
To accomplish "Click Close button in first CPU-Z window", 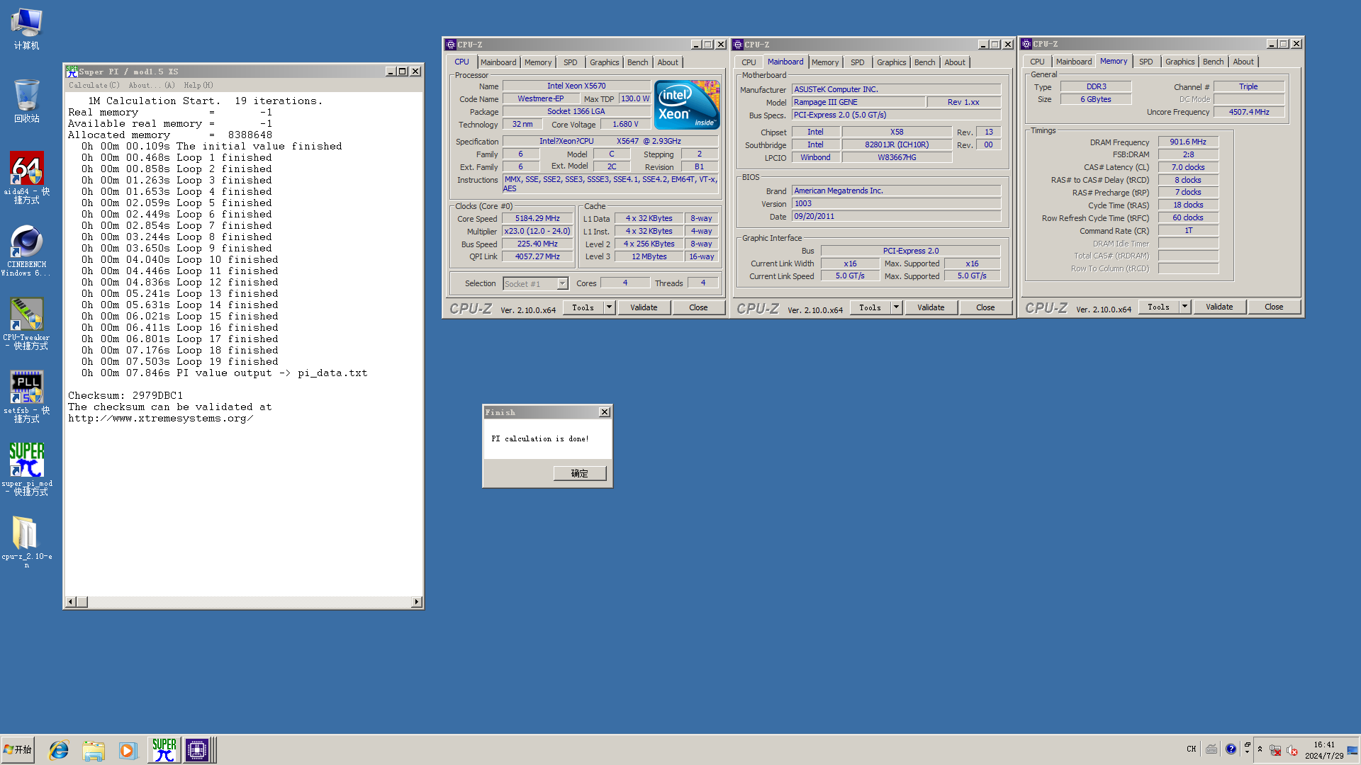I will coord(698,307).
